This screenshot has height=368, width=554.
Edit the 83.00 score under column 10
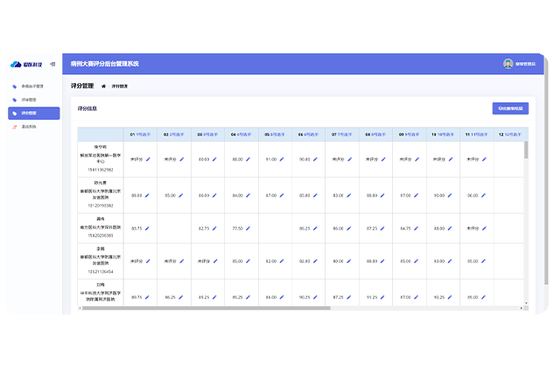(x=450, y=261)
